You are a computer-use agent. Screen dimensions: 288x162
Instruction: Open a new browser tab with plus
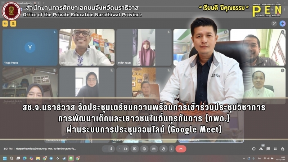point(44,3)
